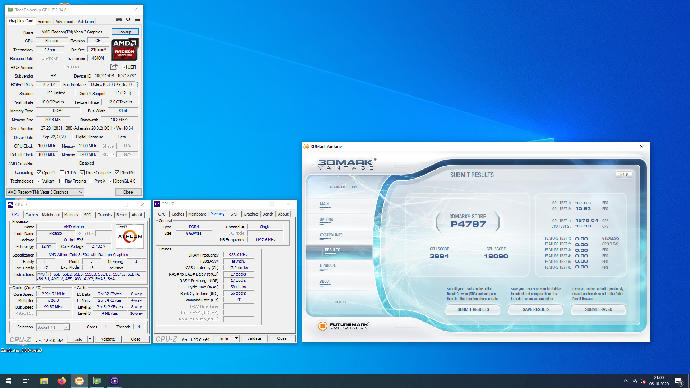The height and width of the screenshot is (388, 690).
Task: Open Task View on the taskbar
Action: [x=26, y=381]
